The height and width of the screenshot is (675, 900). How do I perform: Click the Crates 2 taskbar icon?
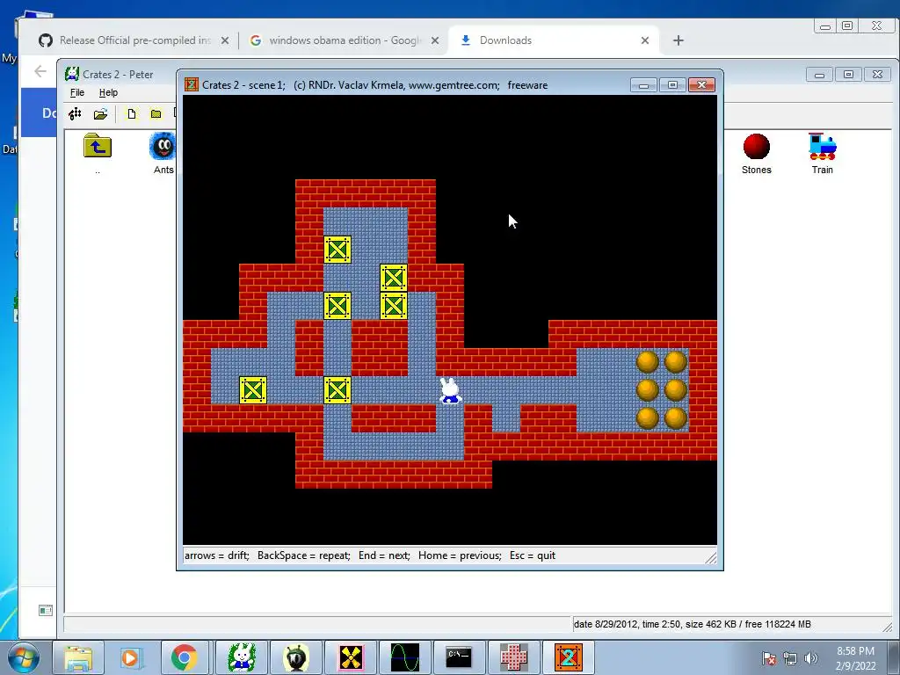(x=569, y=657)
